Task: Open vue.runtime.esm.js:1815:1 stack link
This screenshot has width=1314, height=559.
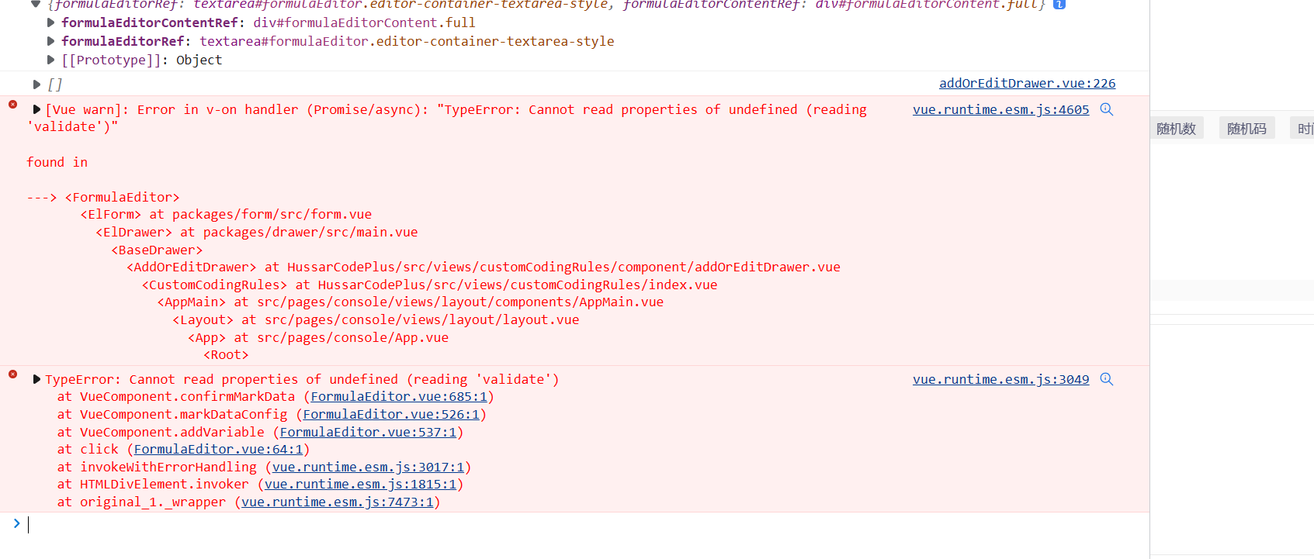Action: pyautogui.click(x=360, y=484)
